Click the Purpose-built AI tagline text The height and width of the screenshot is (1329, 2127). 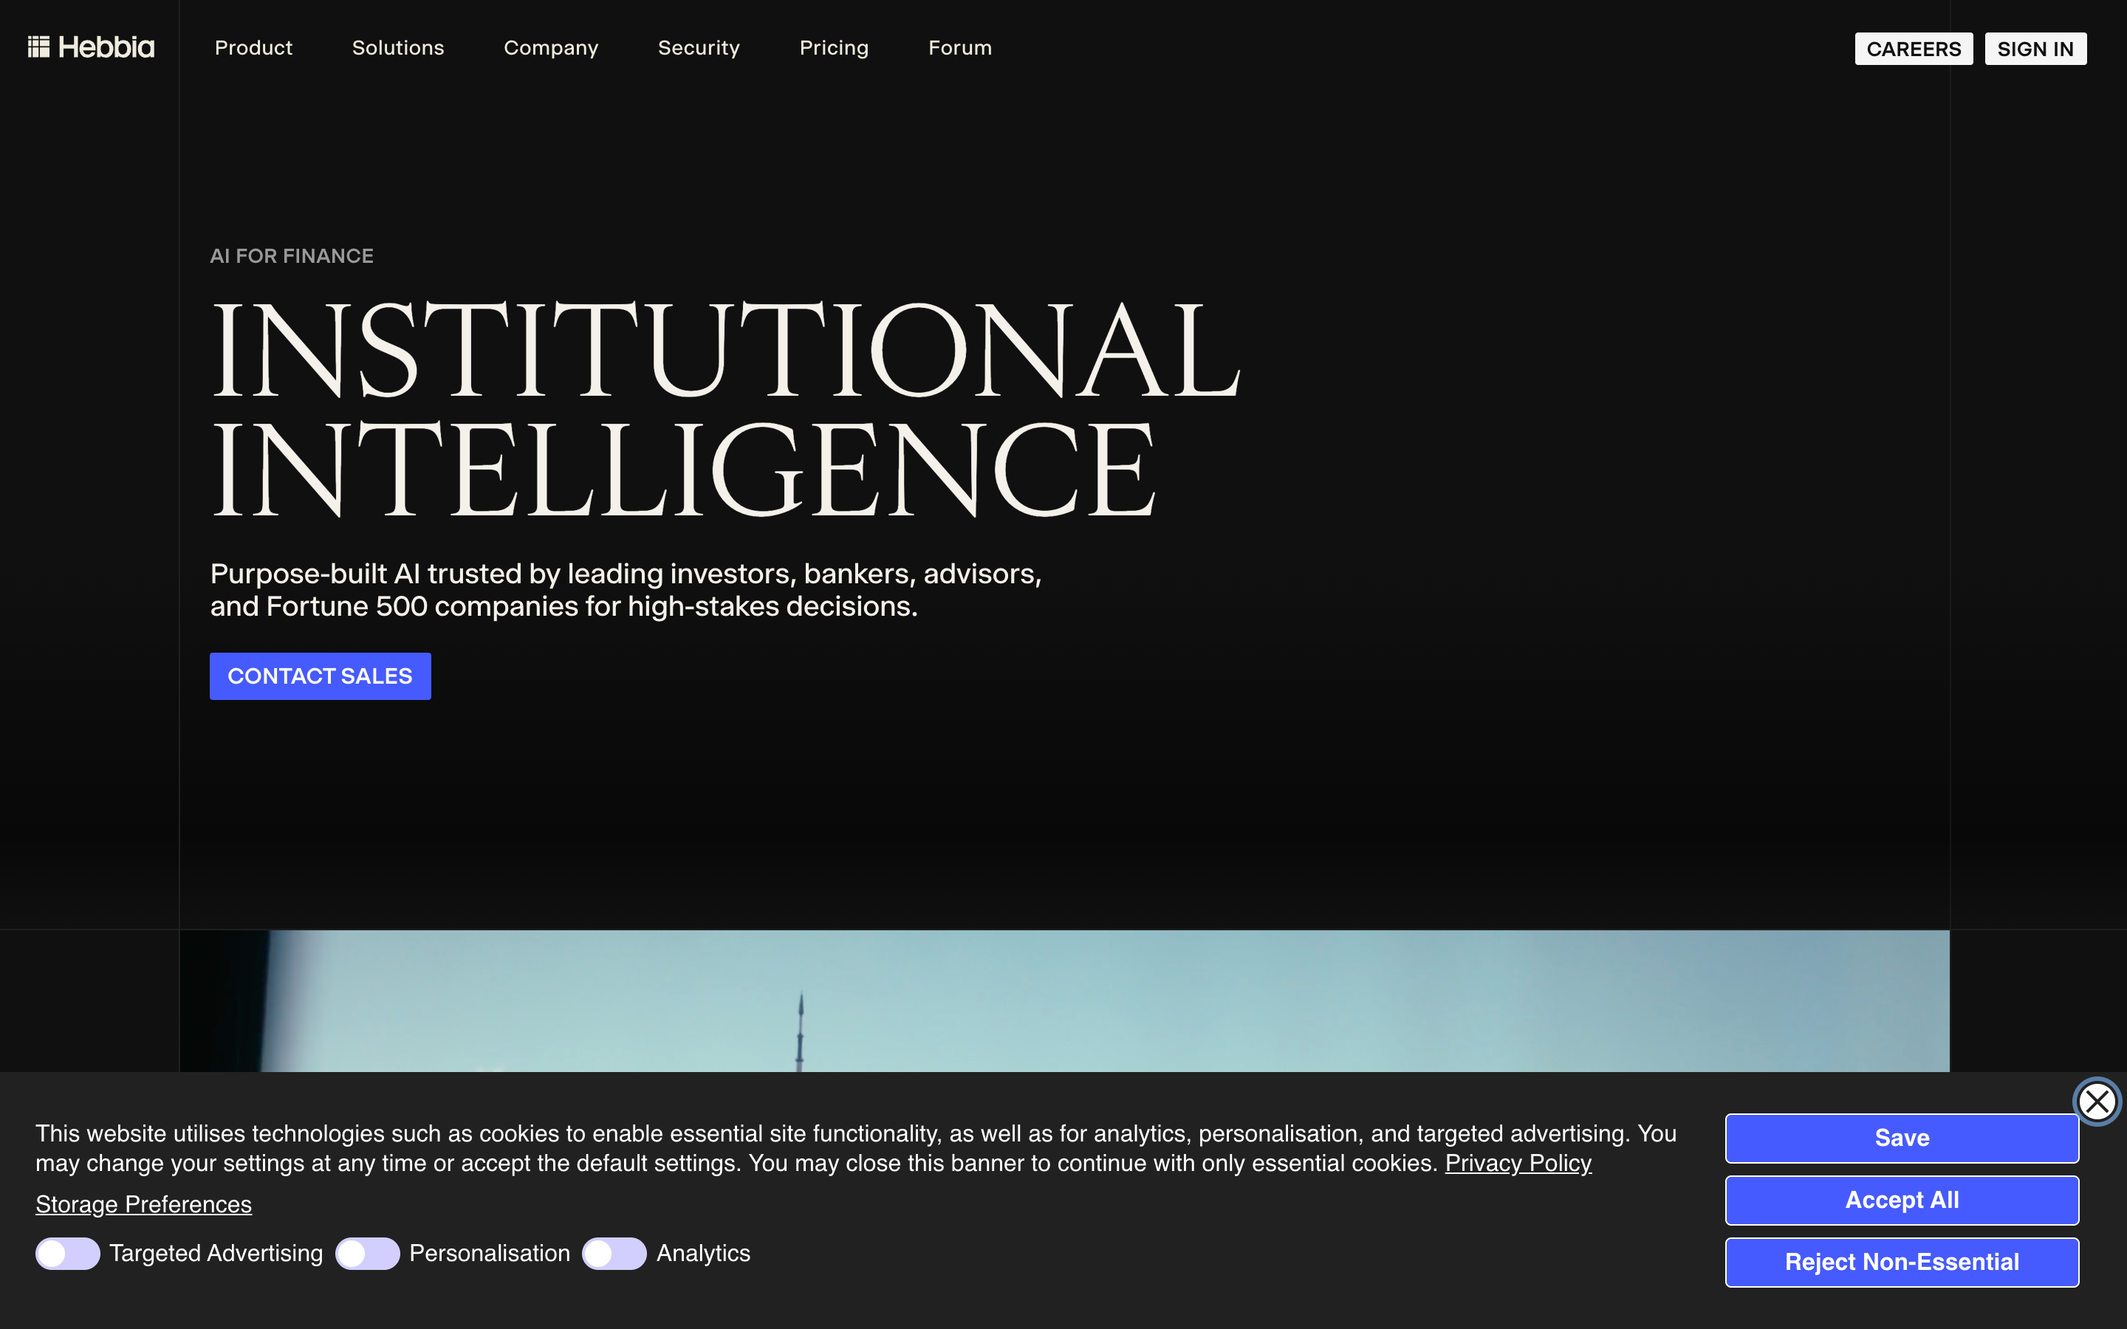tap(626, 590)
